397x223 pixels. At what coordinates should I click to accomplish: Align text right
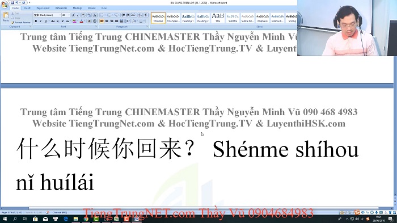[x=112, y=21]
